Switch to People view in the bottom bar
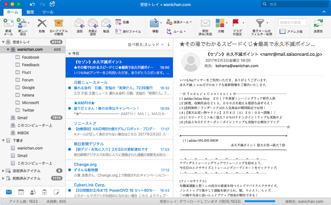The width and height of the screenshot is (331, 205). [33, 192]
